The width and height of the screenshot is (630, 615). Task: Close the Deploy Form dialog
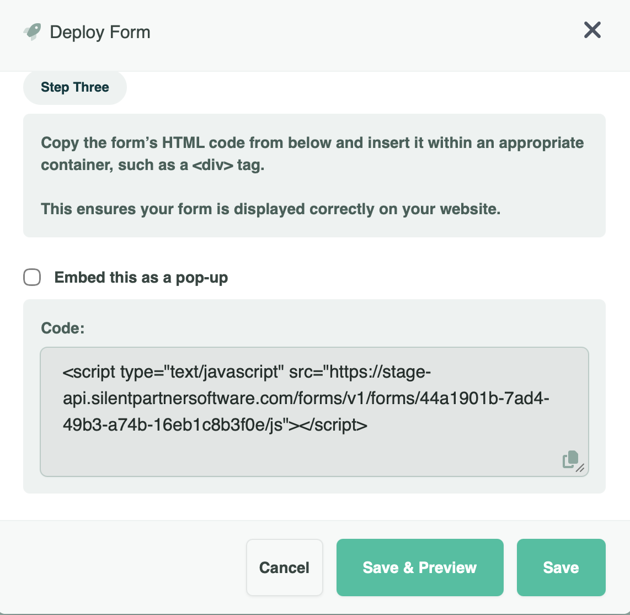pos(592,30)
